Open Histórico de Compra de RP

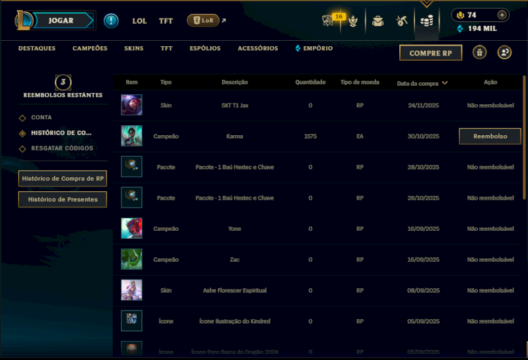tap(63, 178)
